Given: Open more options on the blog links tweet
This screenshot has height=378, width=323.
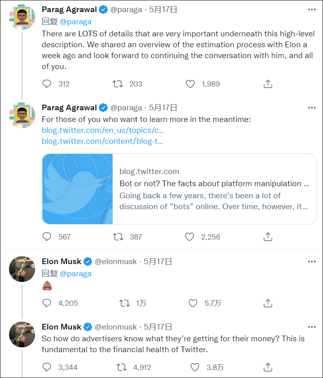Looking at the screenshot, I should tap(312, 107).
